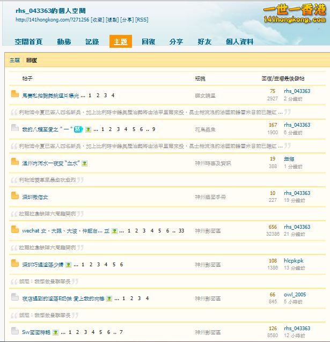Viewport: 330px width, 342px height.
Task: Open the profile URL 141hongkong.com/?271256
Action: (x=52, y=20)
